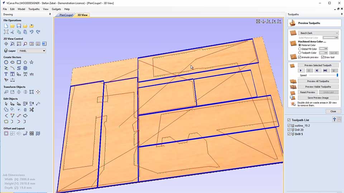Switch to the PlanCoupe1 tab
Image resolution: width=344 pixels, height=193 pixels.
tap(66, 15)
